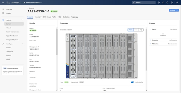181x93 pixels.
Task: Toggle the Health Overlay switch
Action: point(132,82)
